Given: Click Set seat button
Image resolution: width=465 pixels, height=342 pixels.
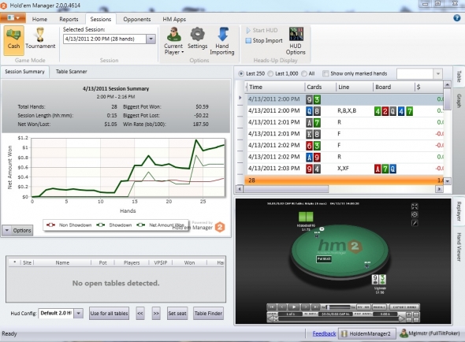Looking at the screenshot, I should (x=177, y=313).
